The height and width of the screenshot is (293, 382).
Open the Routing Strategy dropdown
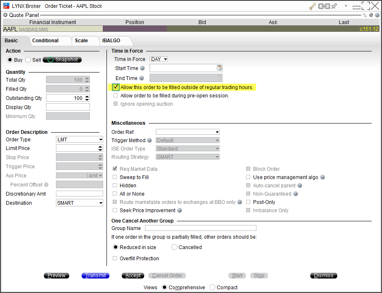(x=188, y=157)
